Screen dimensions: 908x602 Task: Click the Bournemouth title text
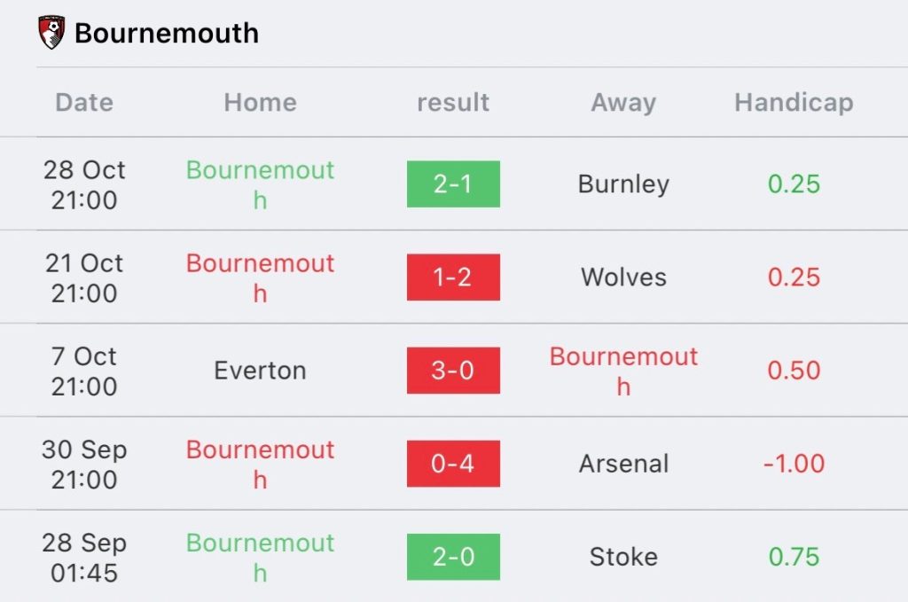167,34
